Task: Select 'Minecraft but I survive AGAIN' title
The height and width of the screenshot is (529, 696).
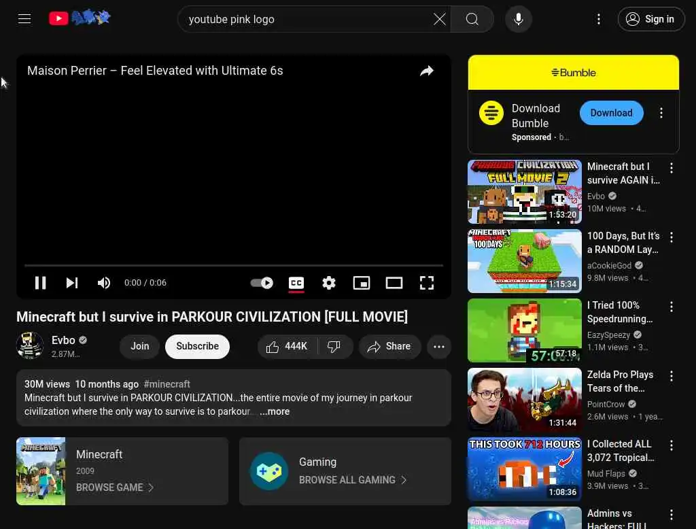Action: [623, 173]
